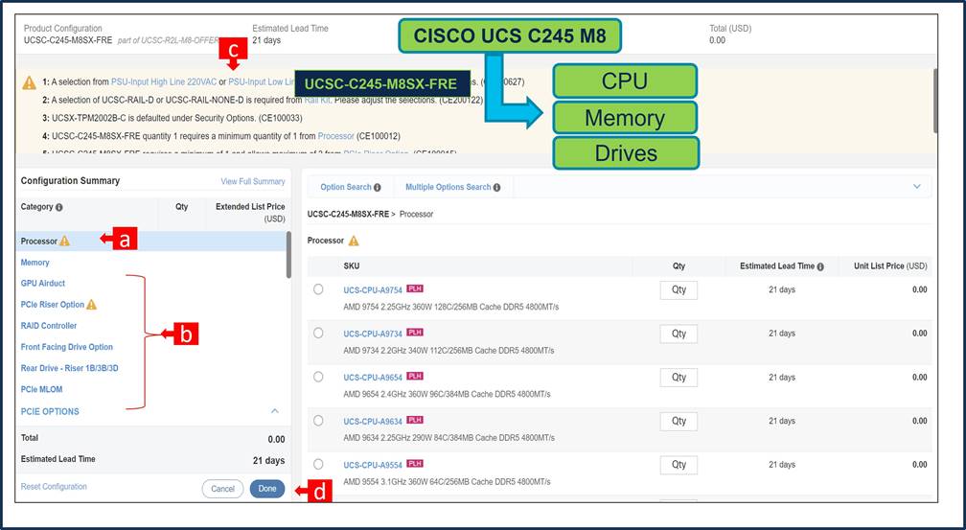Click Qty field for UCS-CPU-A9734
The height and width of the screenshot is (530, 966).
(678, 334)
